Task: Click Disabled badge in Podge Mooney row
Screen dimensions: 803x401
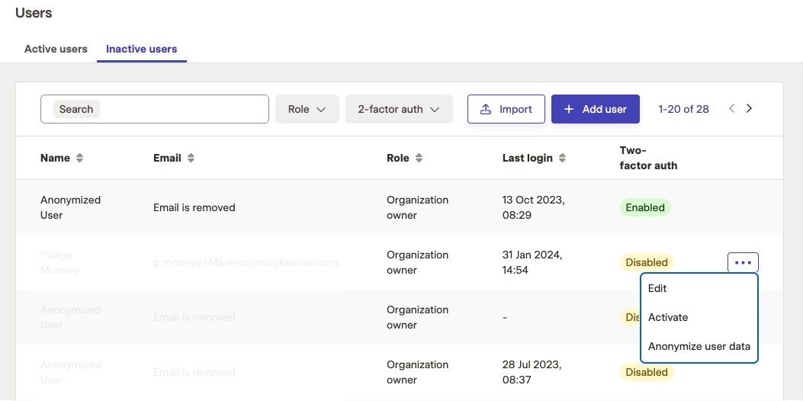Action: point(647,263)
